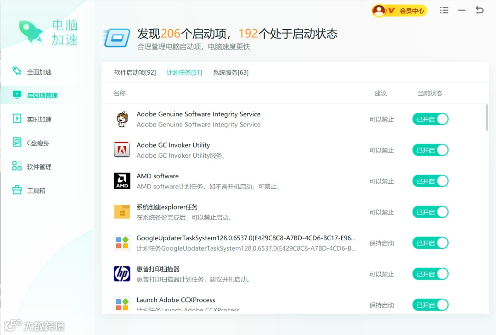Toggle GoogleUpdaterTaskSystem startup switch
Image resolution: width=496 pixels, height=335 pixels.
tap(430, 243)
